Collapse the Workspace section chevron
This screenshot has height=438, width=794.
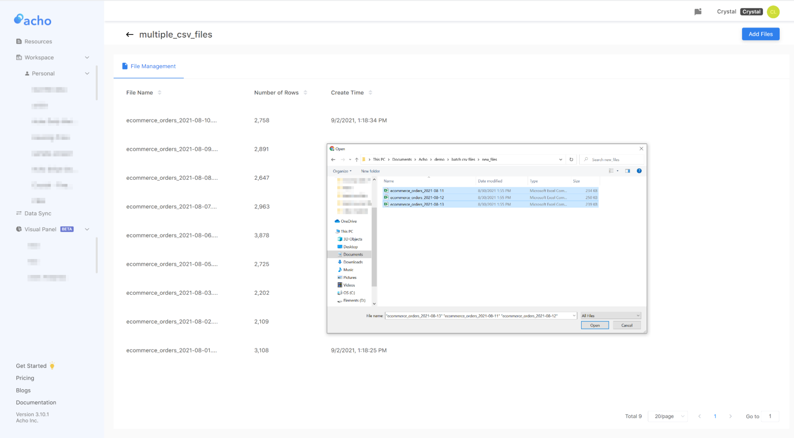pyautogui.click(x=87, y=57)
